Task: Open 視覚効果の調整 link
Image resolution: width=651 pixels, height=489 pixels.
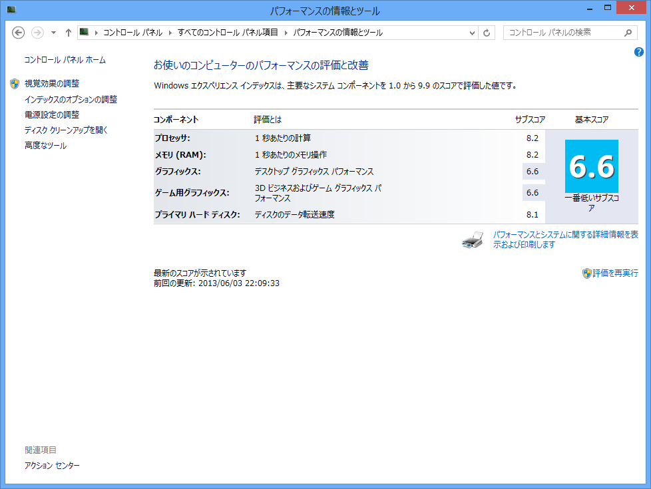Action: (52, 83)
